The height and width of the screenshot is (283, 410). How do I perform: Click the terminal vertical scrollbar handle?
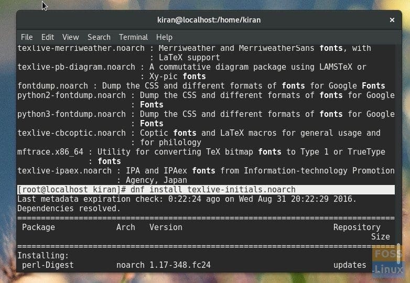pyautogui.click(x=398, y=254)
